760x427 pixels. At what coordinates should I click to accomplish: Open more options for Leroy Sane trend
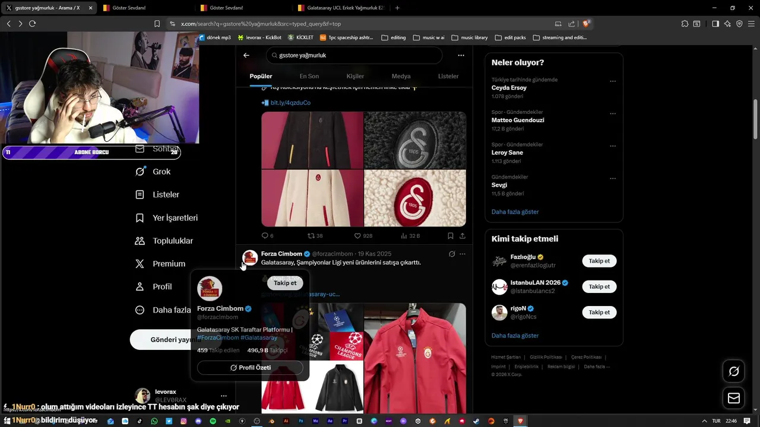click(613, 146)
